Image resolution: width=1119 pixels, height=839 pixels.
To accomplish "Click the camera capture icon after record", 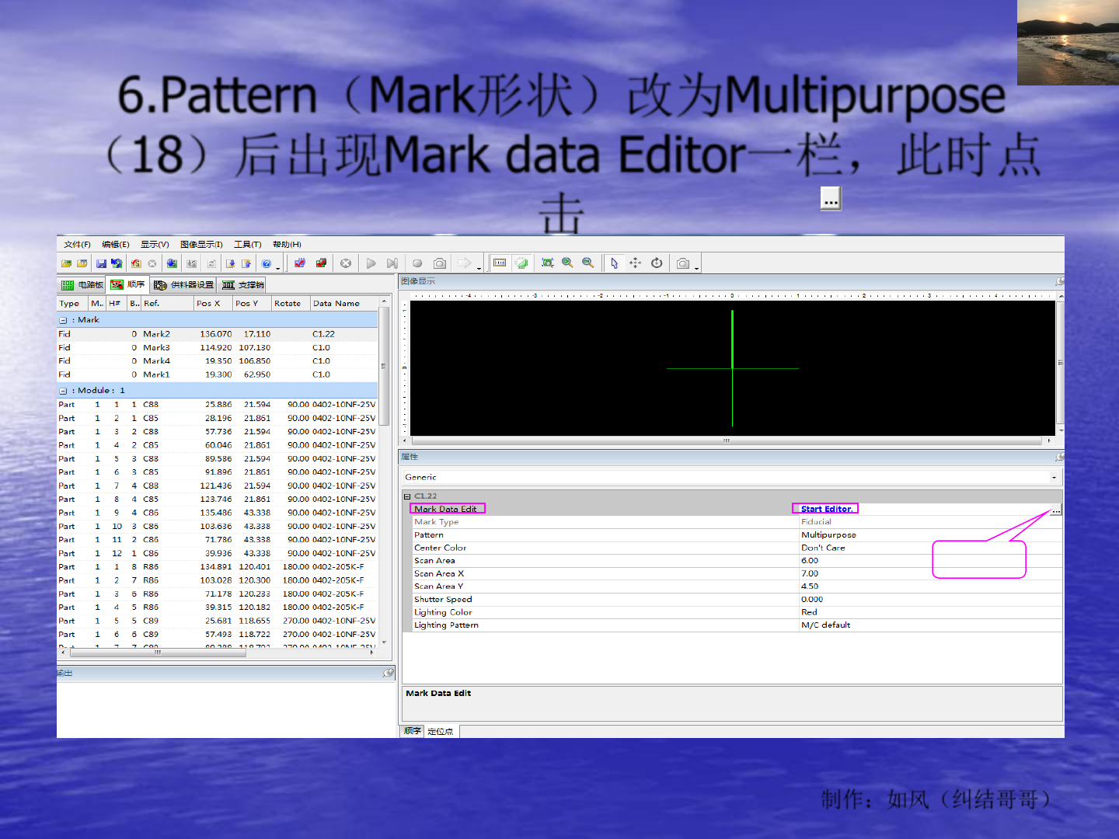I will [439, 263].
